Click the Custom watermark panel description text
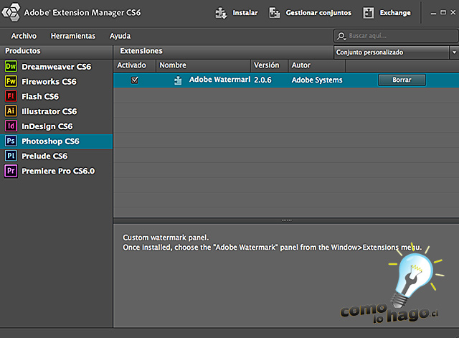The height and width of the screenshot is (338, 459). [x=166, y=238]
